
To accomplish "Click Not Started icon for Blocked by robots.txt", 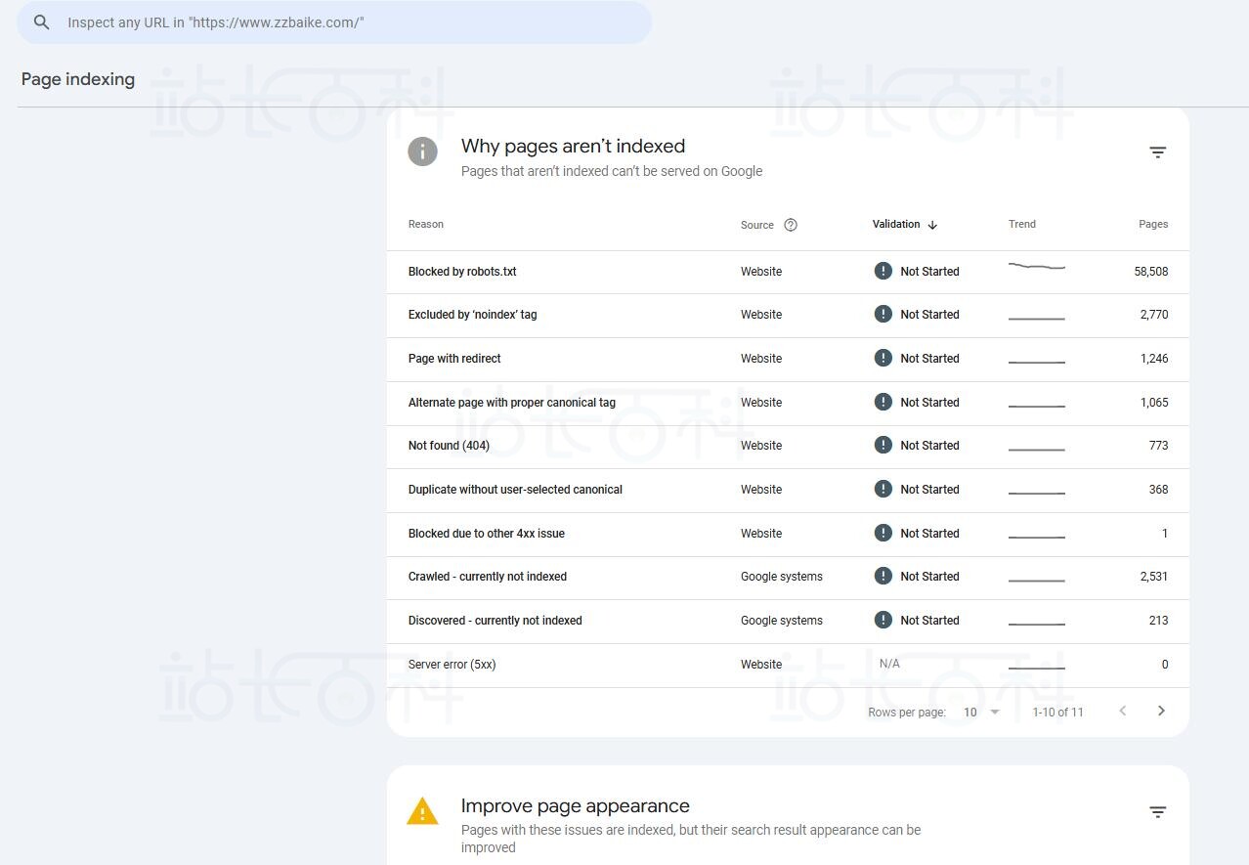I will tap(883, 271).
